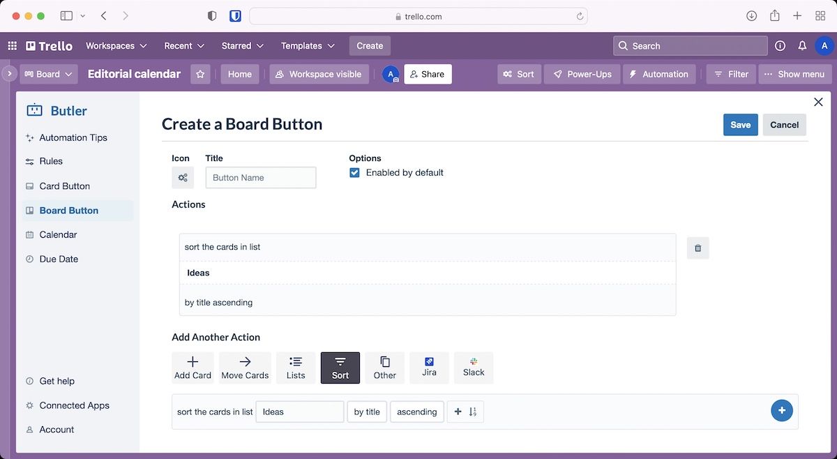Expand the Workspaces dropdown menu

(116, 46)
